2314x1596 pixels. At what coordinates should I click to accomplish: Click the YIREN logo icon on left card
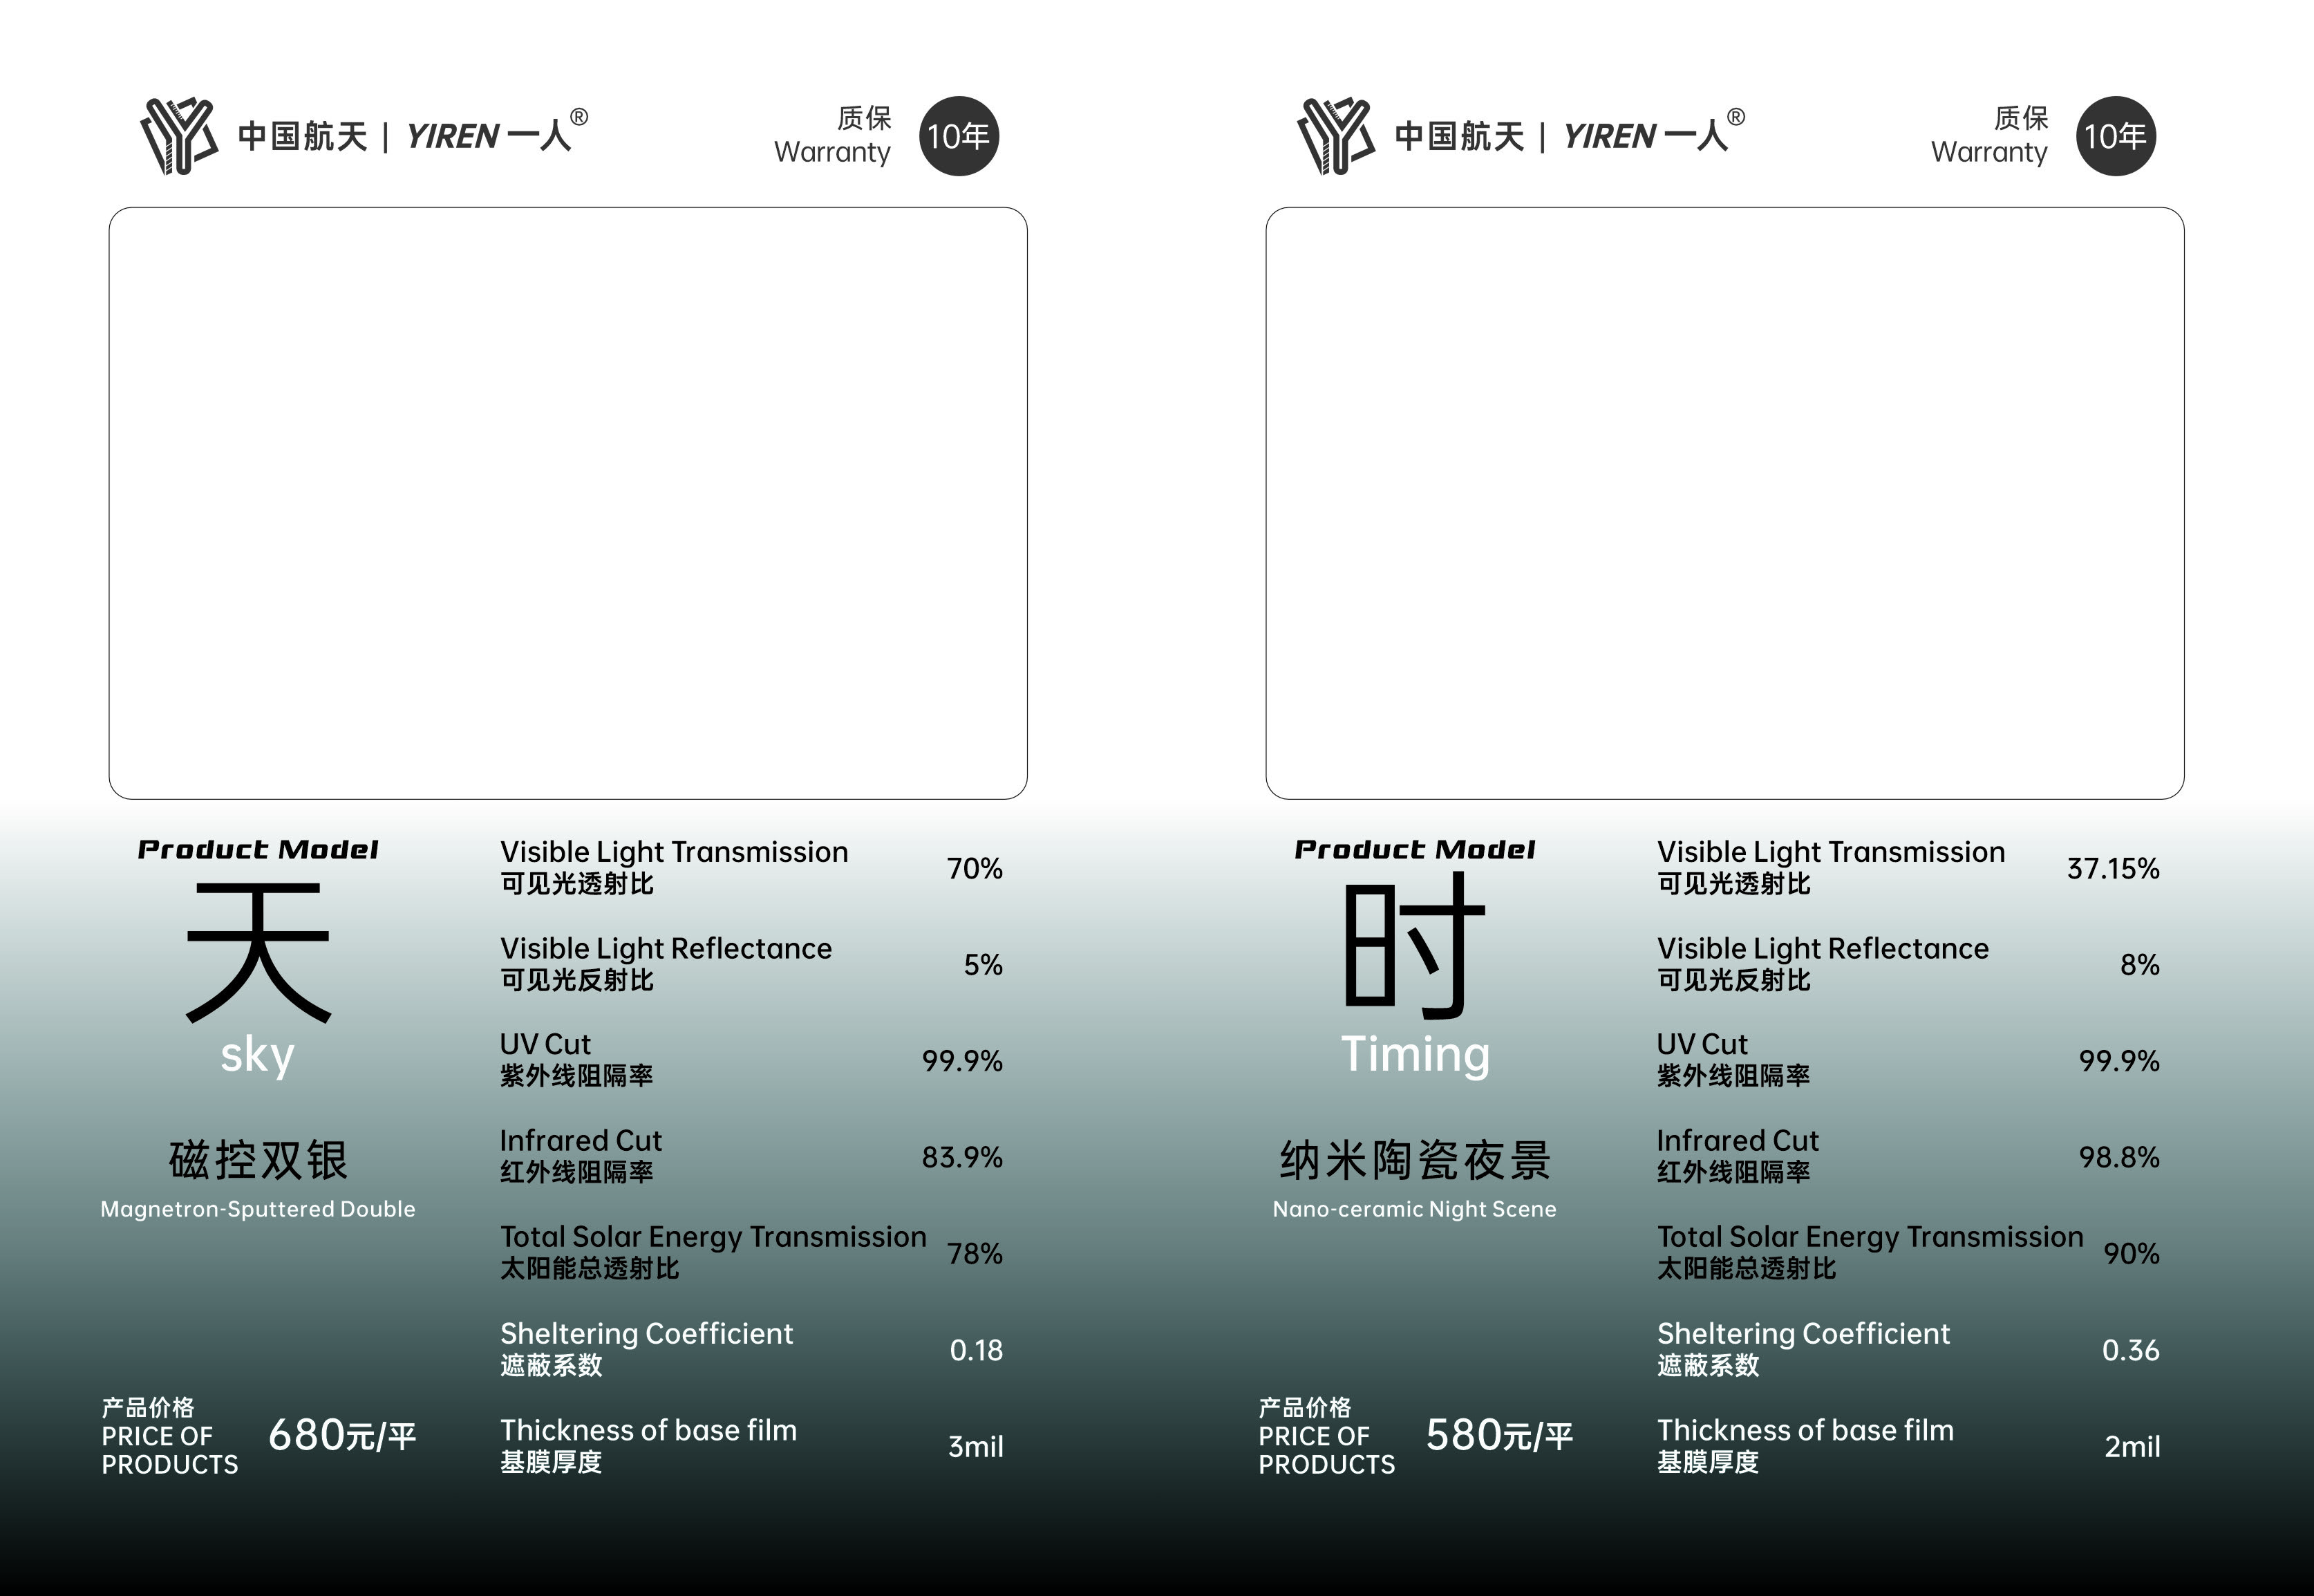click(179, 136)
